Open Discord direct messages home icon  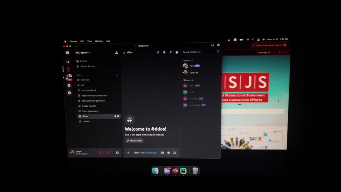[67, 53]
